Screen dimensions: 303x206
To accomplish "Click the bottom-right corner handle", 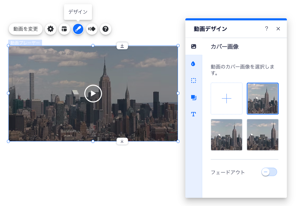I will (x=178, y=141).
